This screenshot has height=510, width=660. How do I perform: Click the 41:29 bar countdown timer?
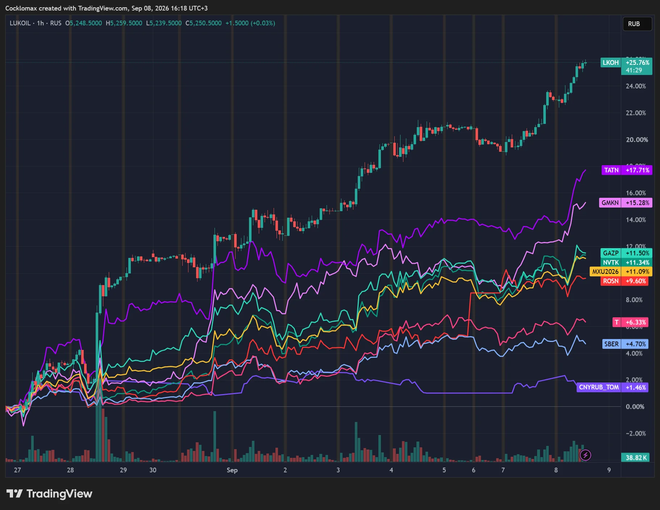[x=634, y=70]
